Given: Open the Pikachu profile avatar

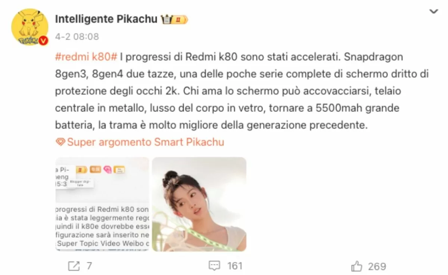Looking at the screenshot, I should pyautogui.click(x=30, y=27).
